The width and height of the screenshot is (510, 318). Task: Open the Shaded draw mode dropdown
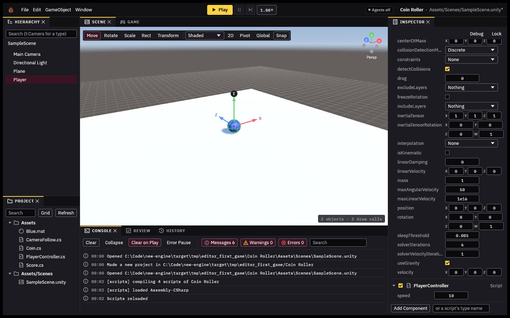pyautogui.click(x=205, y=35)
